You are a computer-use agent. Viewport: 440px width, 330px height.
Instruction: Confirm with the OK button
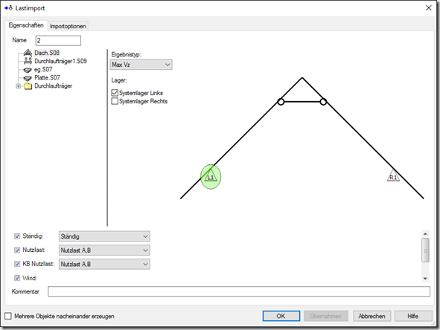281,316
